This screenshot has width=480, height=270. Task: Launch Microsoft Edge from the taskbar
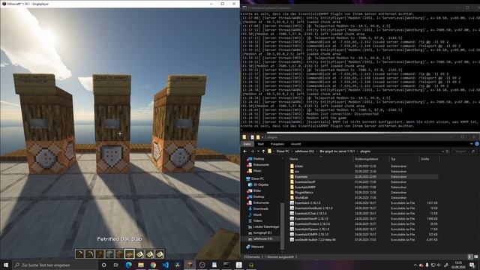click(x=128, y=265)
